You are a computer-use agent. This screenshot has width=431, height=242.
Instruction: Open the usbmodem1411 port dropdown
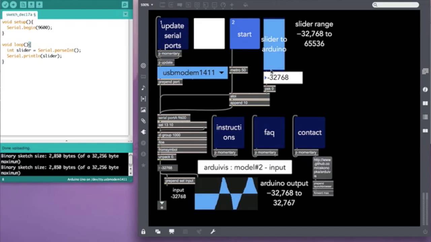click(x=193, y=73)
